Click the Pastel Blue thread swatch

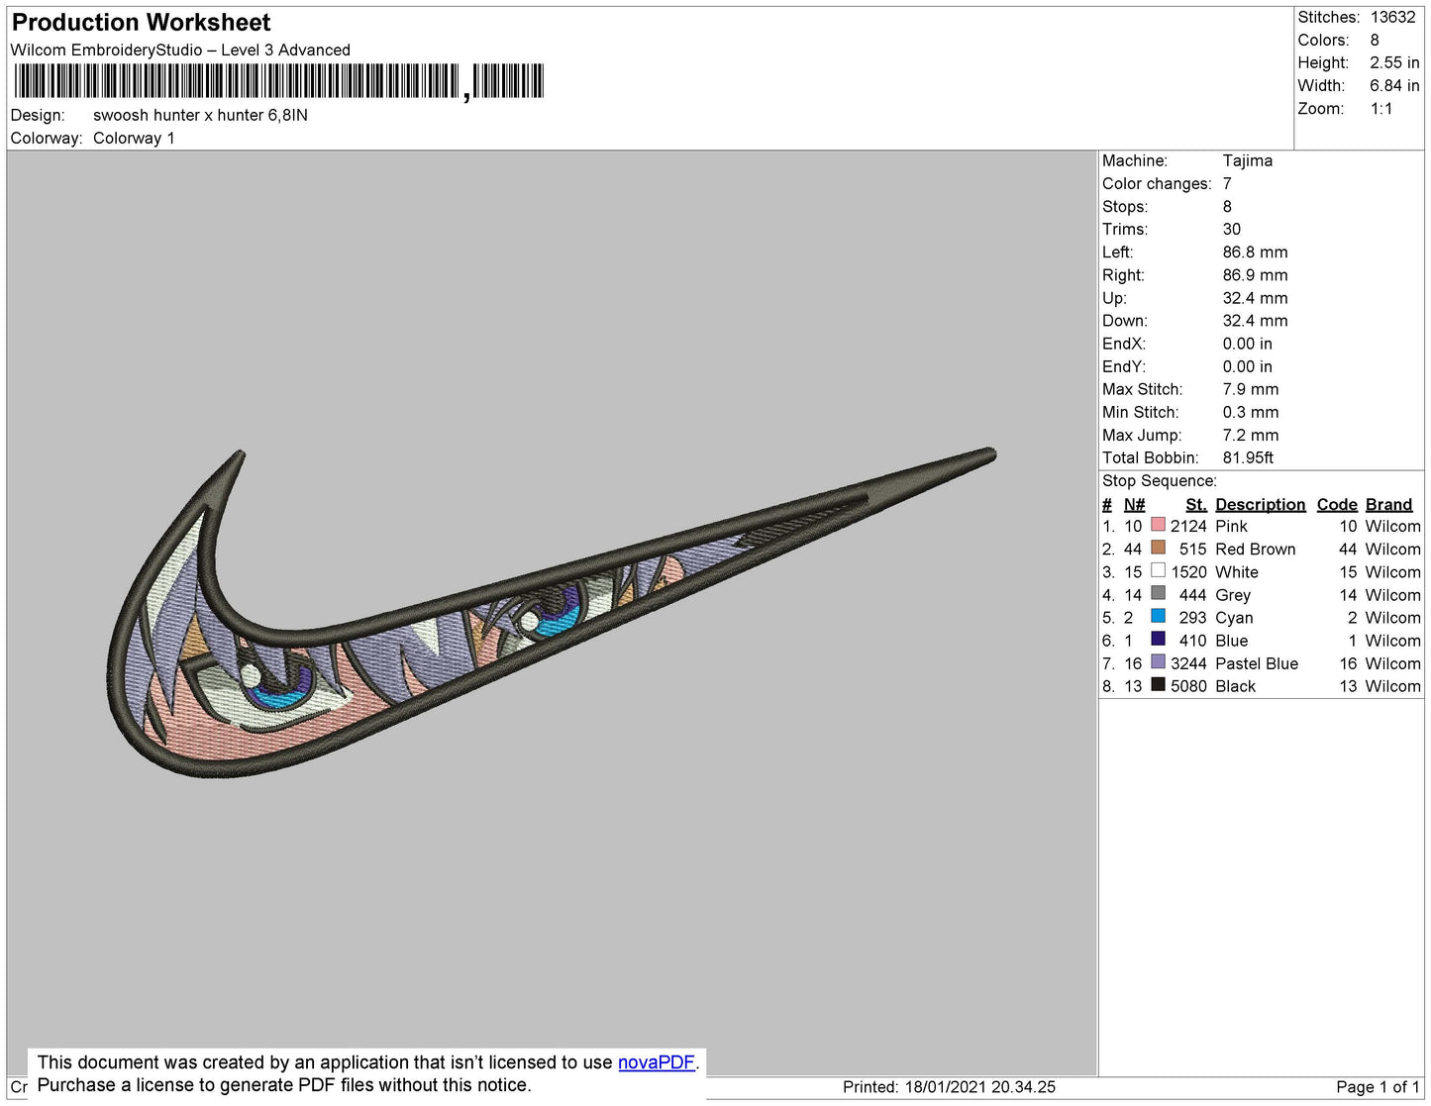click(x=1158, y=661)
